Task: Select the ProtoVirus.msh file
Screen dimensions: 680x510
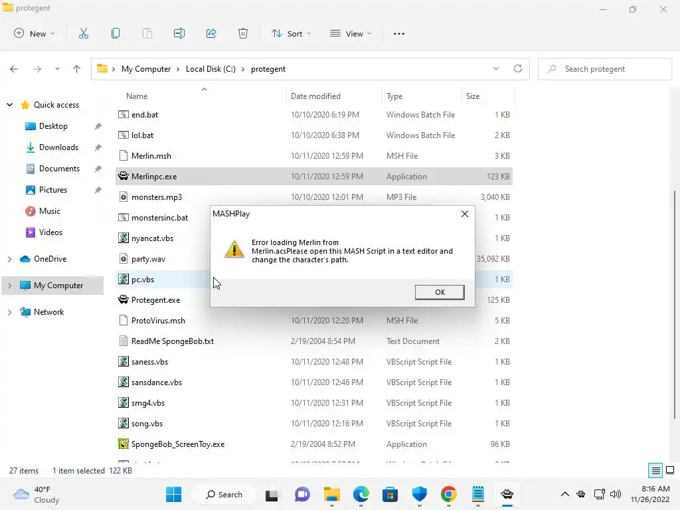Action: 314,321
